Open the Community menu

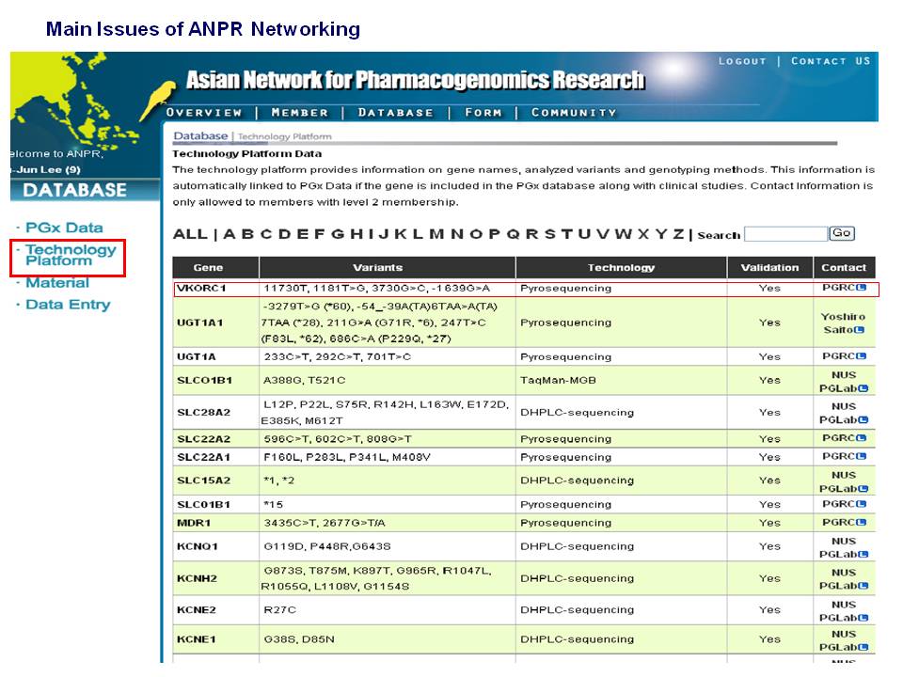[574, 112]
